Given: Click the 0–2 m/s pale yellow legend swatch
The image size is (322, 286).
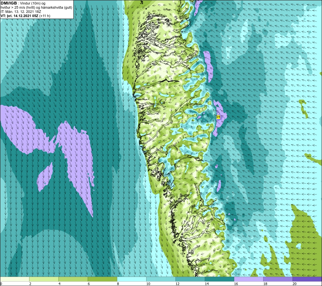Looking at the screenshot, I should point(15,279).
